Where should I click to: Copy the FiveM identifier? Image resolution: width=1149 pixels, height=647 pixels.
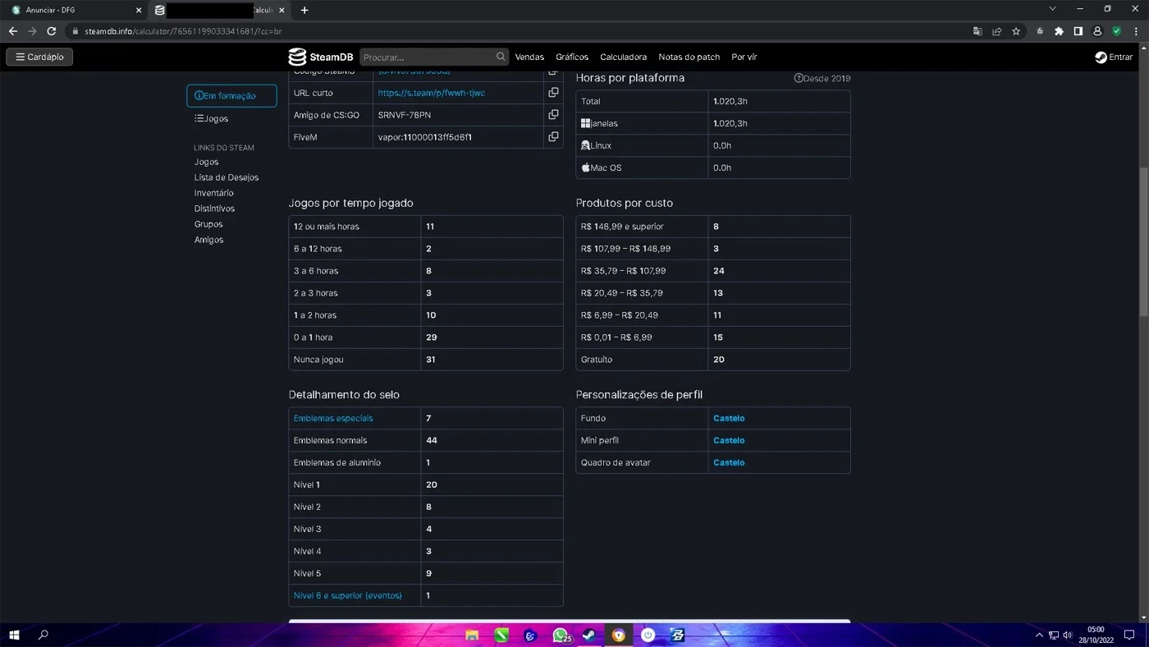coord(553,136)
